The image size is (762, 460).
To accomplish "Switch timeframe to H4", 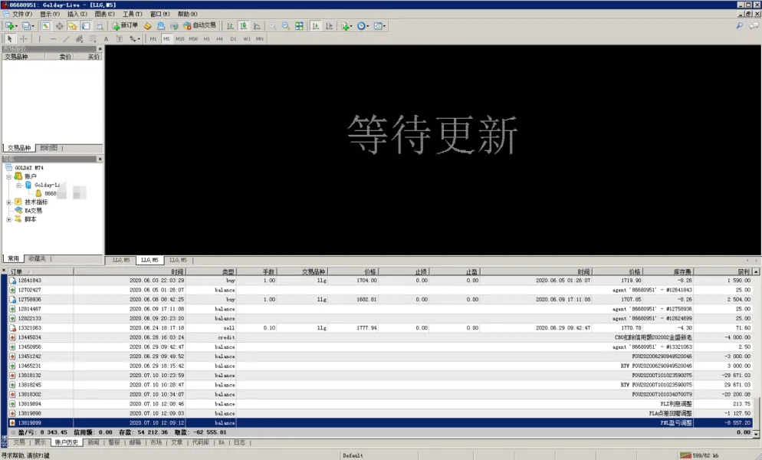I will pyautogui.click(x=220, y=39).
